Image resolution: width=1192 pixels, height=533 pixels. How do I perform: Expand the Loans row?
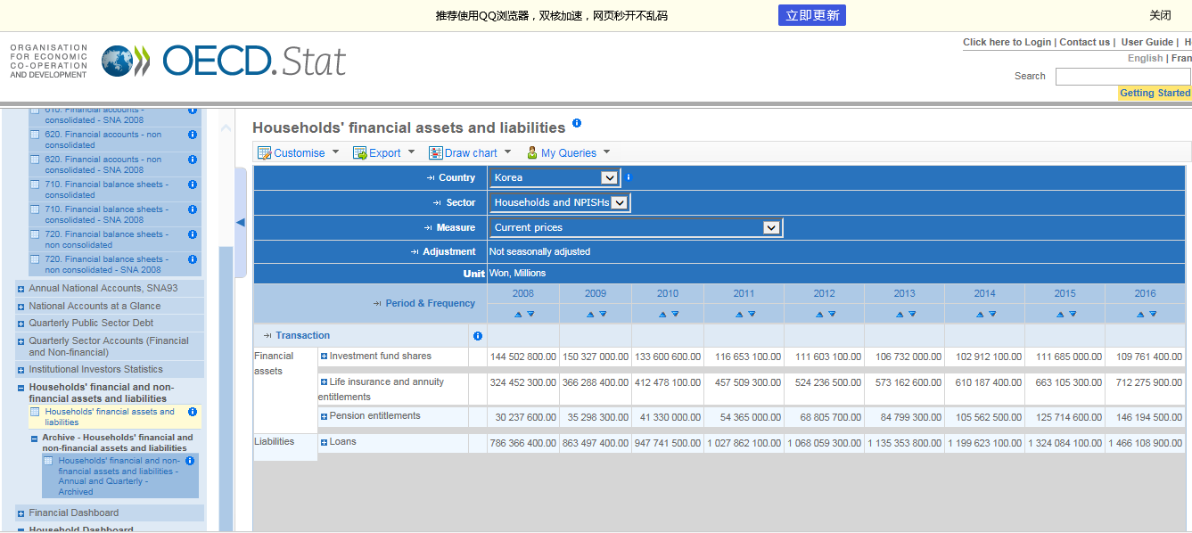(325, 442)
